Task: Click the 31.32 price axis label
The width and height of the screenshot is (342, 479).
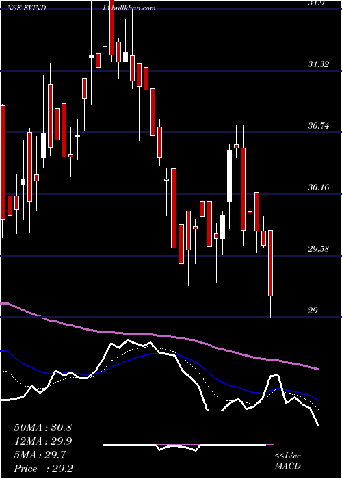Action: coord(319,64)
